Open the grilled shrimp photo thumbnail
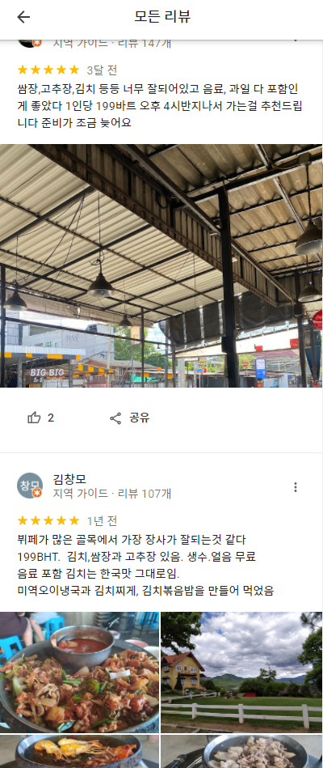 point(80,751)
